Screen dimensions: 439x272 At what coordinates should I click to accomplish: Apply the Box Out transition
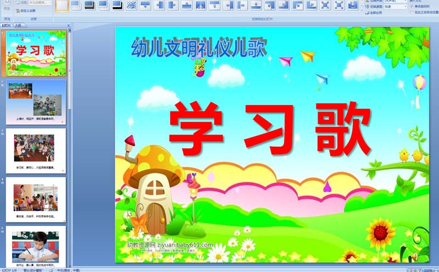pos(339,5)
